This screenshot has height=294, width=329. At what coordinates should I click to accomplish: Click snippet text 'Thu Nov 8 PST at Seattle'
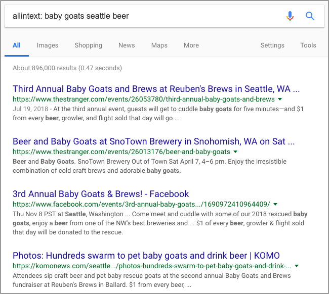[49, 214]
